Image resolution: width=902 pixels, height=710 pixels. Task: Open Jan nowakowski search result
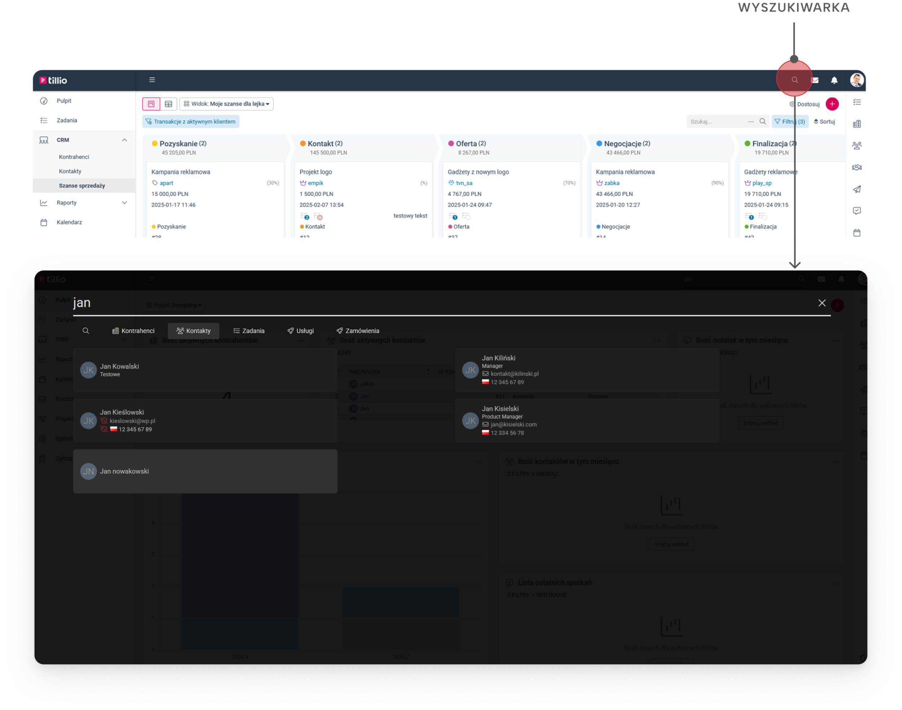[x=205, y=472]
